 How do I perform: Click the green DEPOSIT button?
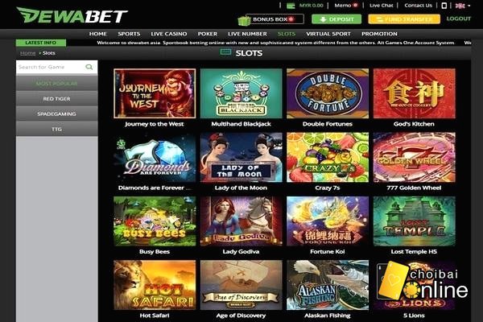pyautogui.click(x=336, y=19)
